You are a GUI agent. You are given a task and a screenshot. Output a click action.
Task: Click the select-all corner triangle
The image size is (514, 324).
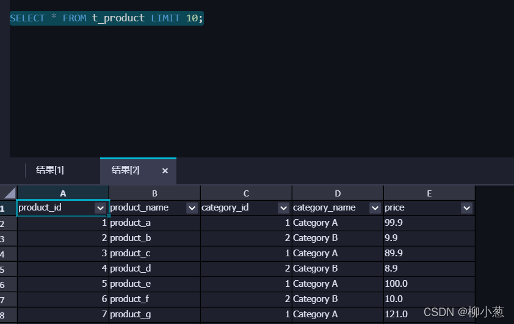click(9, 193)
